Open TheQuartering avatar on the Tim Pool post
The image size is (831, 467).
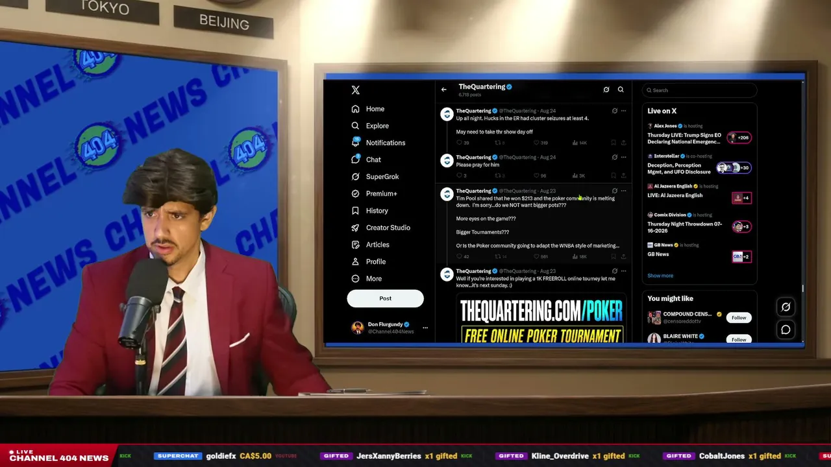447,195
